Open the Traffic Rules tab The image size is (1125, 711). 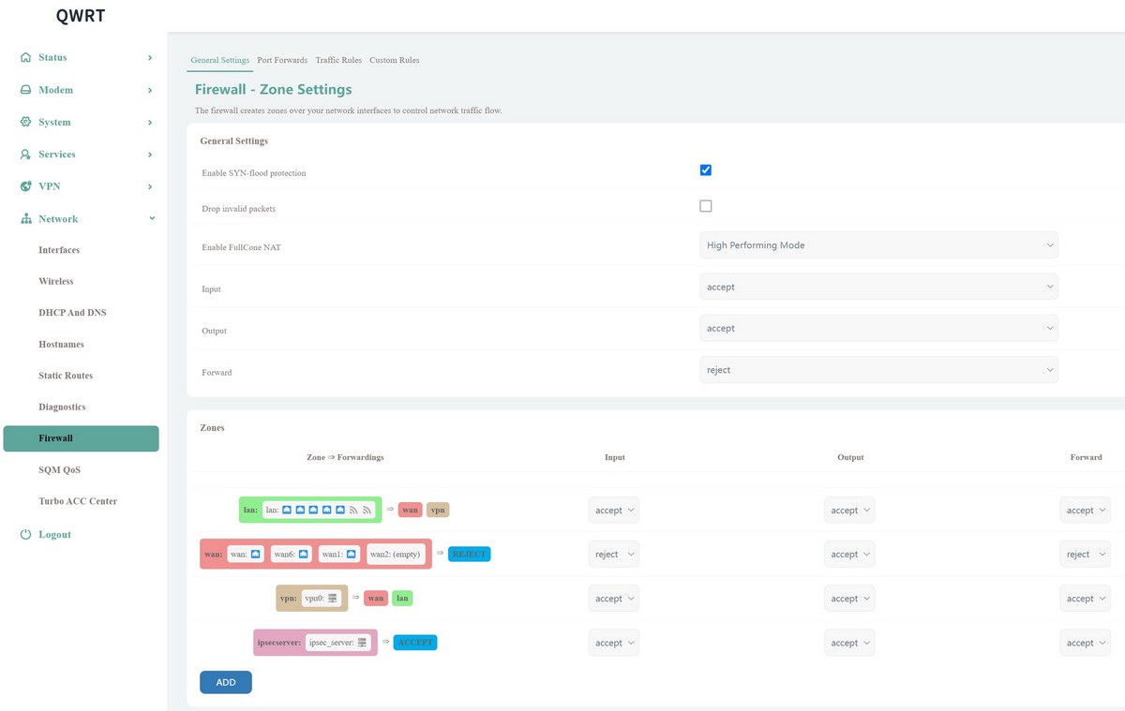click(338, 60)
